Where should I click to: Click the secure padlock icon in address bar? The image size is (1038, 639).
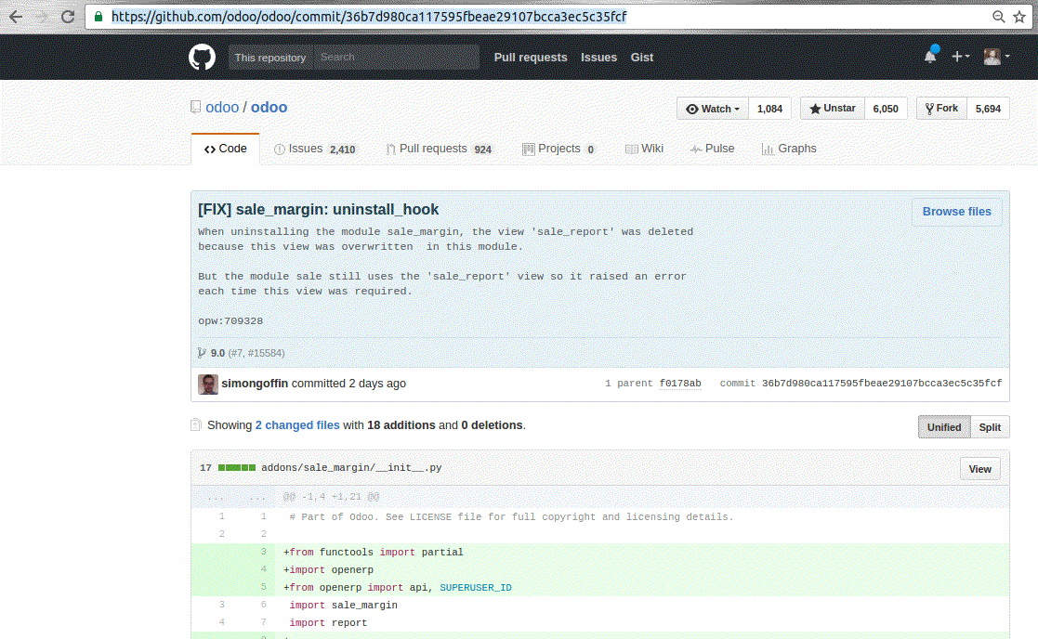coord(99,17)
